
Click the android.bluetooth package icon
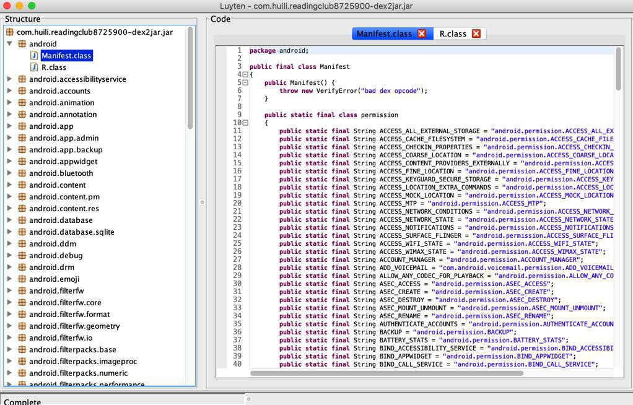[x=22, y=173]
